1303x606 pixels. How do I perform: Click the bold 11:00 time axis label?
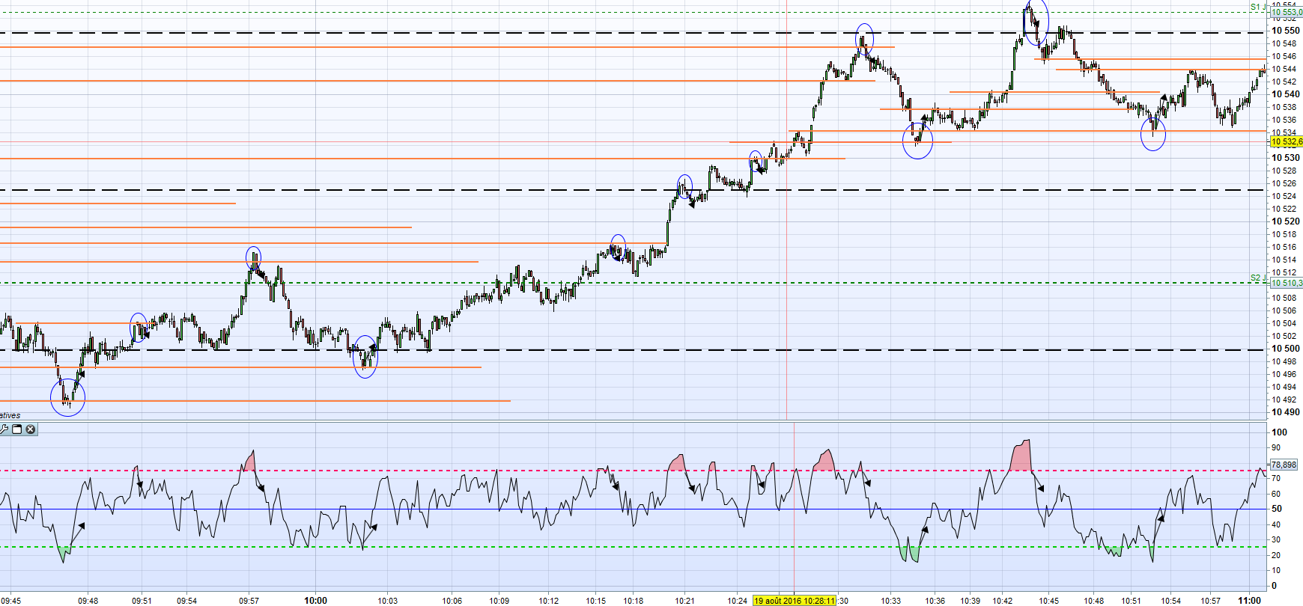(1249, 601)
